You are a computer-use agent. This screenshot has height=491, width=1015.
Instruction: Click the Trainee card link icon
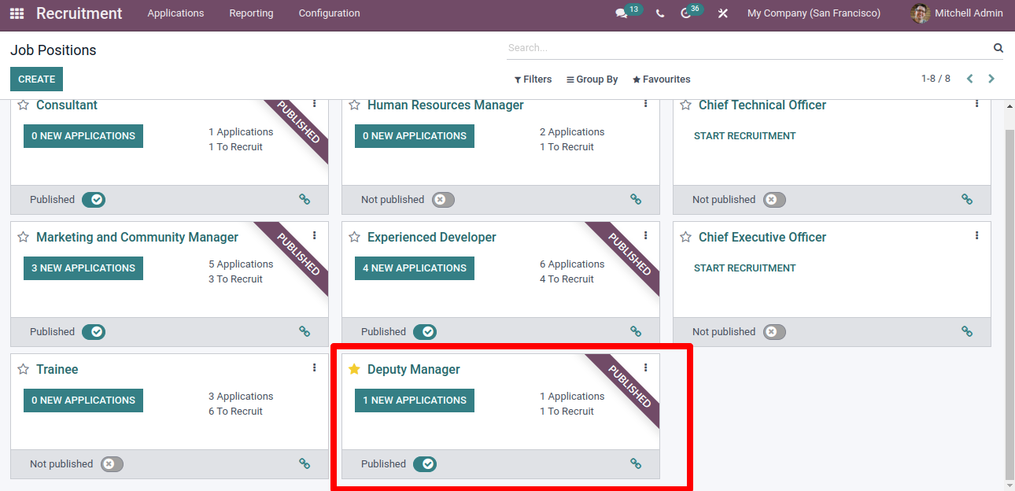click(x=304, y=464)
